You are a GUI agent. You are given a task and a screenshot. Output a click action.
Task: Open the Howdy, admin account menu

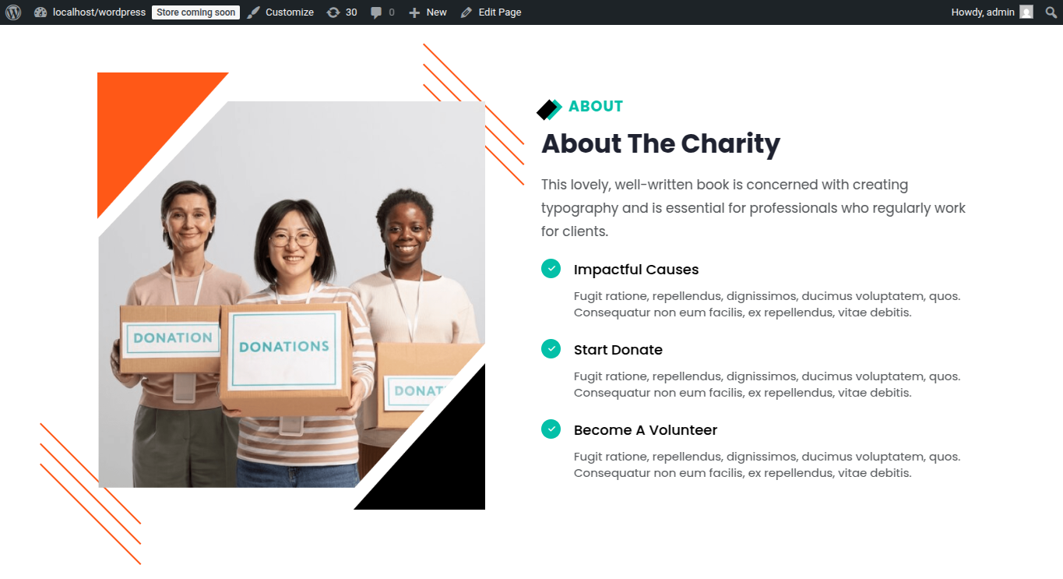click(x=992, y=12)
